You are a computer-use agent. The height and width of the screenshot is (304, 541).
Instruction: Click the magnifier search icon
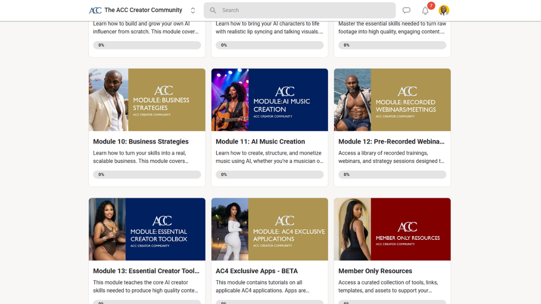(213, 10)
